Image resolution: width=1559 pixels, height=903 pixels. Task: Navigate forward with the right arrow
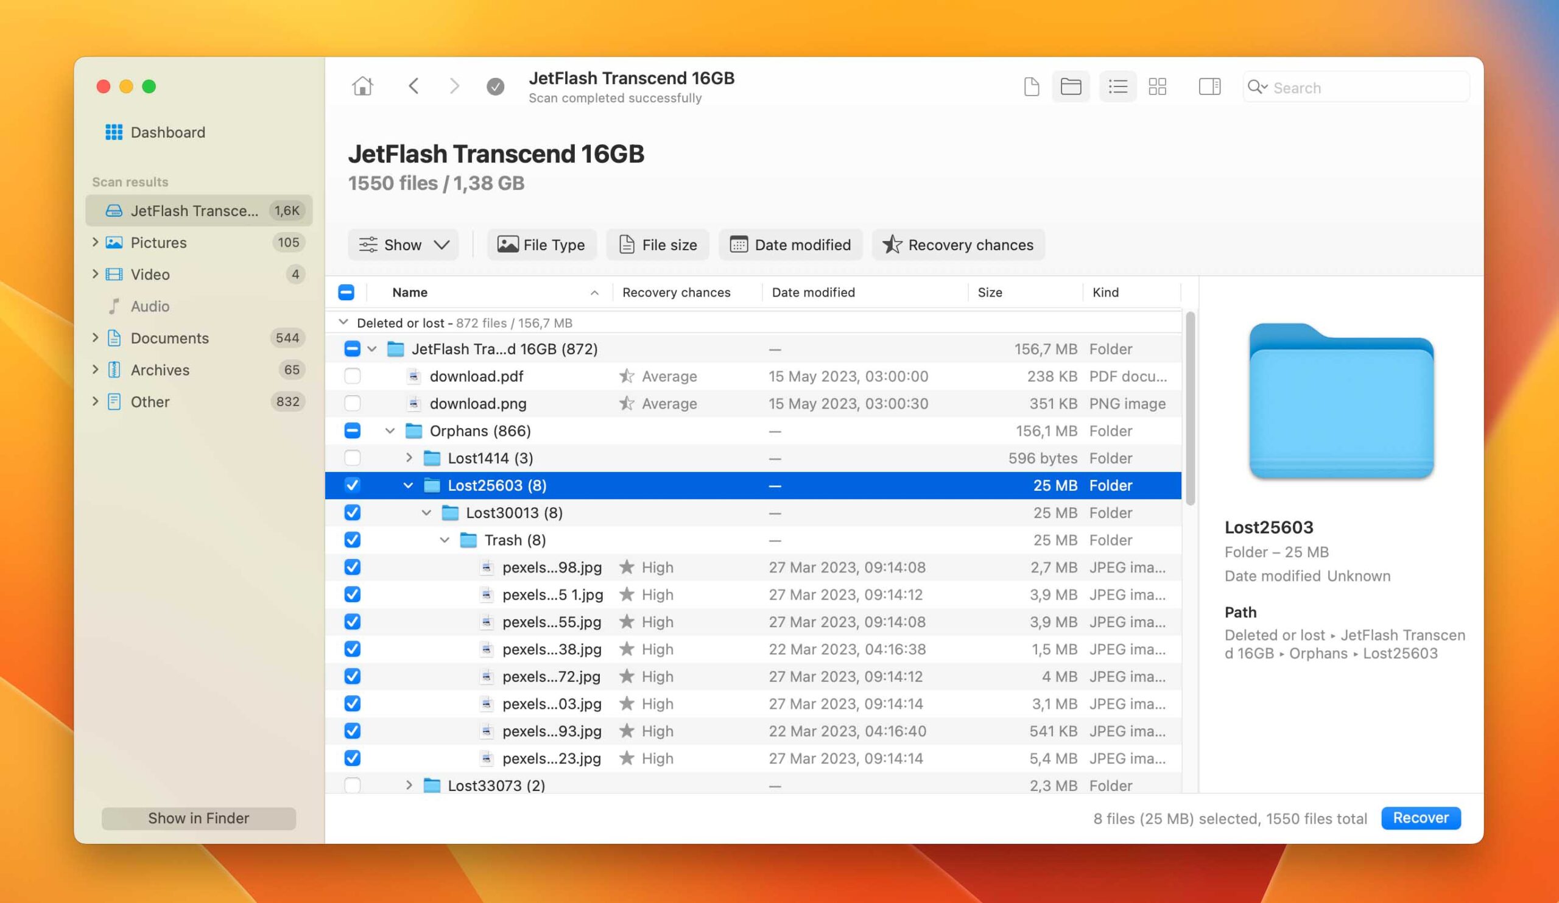pyautogui.click(x=454, y=86)
